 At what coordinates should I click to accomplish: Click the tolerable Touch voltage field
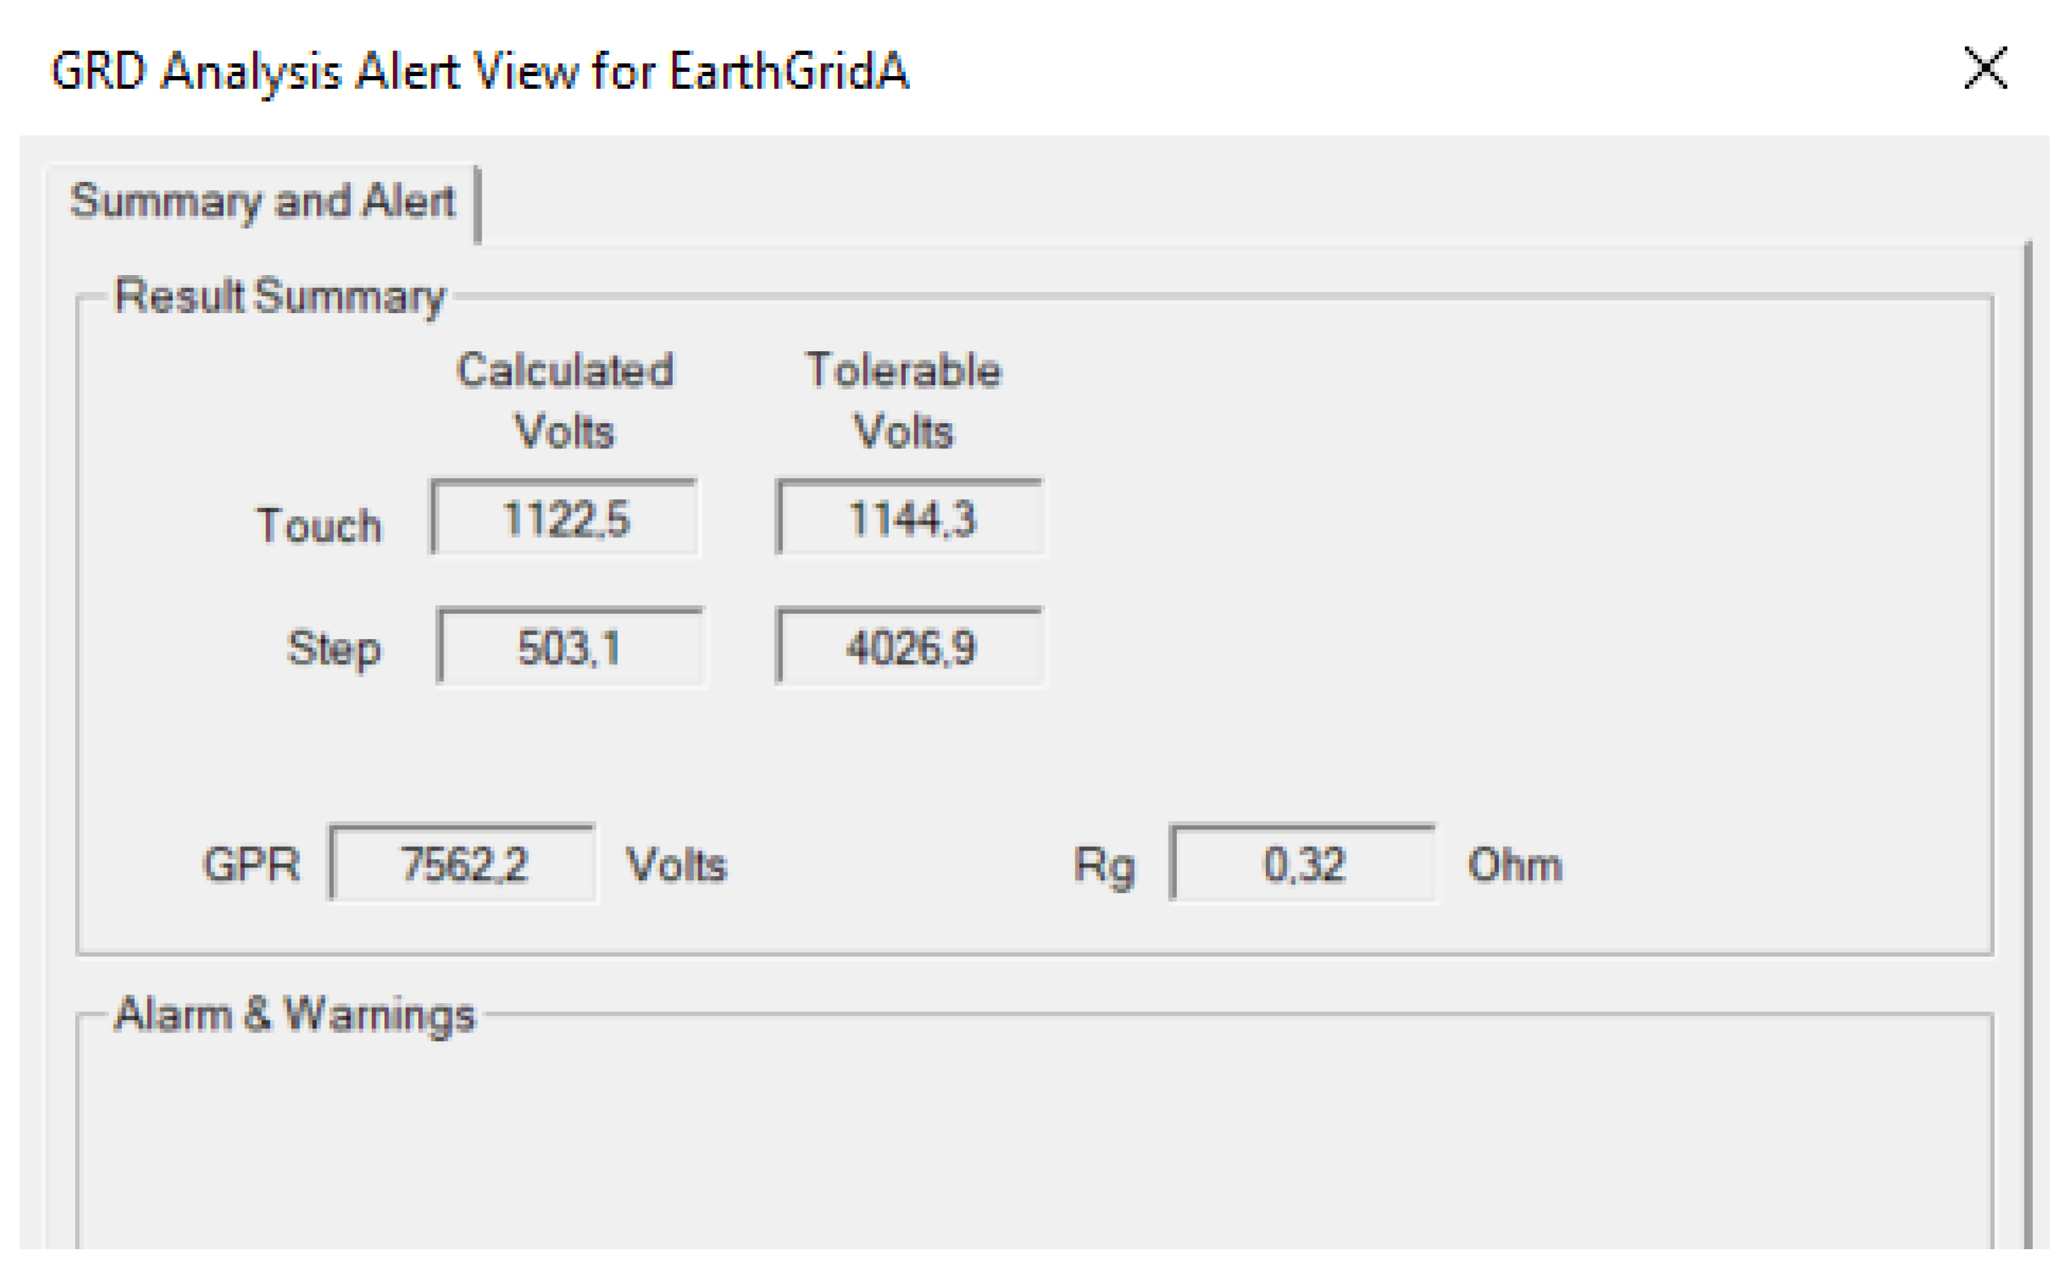(910, 518)
